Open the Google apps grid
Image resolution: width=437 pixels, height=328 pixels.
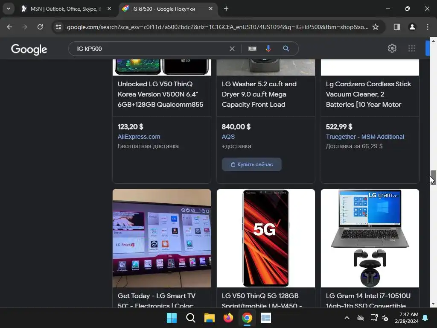tap(412, 49)
